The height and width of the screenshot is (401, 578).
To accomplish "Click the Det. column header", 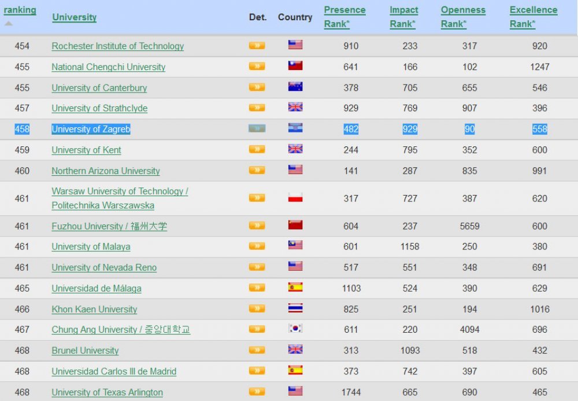I will pos(258,17).
